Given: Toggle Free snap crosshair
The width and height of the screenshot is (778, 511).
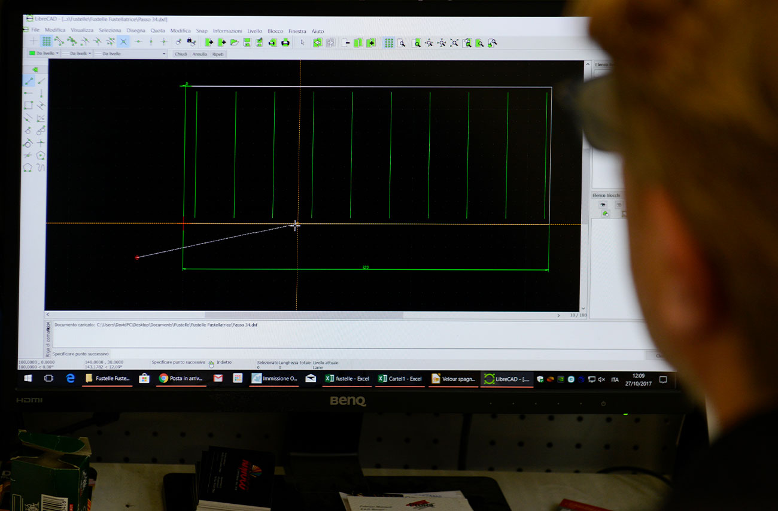Looking at the screenshot, I should point(34,41).
